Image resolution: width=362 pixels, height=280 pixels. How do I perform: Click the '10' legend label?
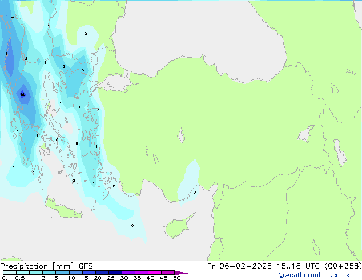tap(71, 278)
